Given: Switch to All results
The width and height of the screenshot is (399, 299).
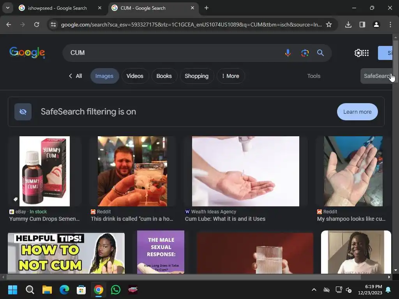Looking at the screenshot, I should click(x=76, y=76).
